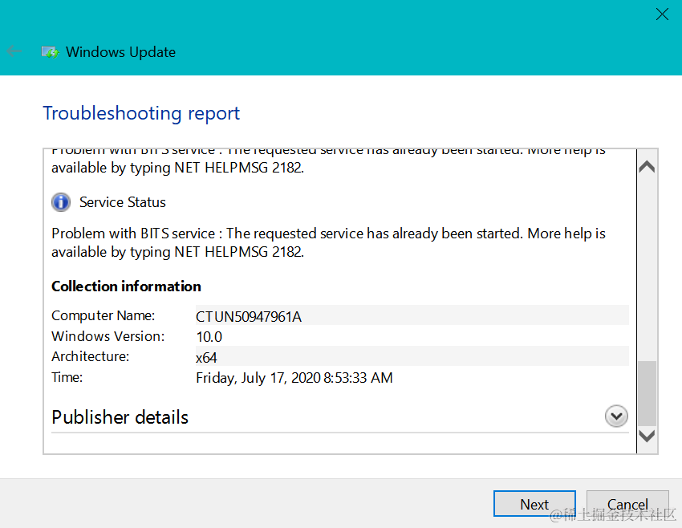The height and width of the screenshot is (528, 682).
Task: Click the Time label
Action: (67, 377)
